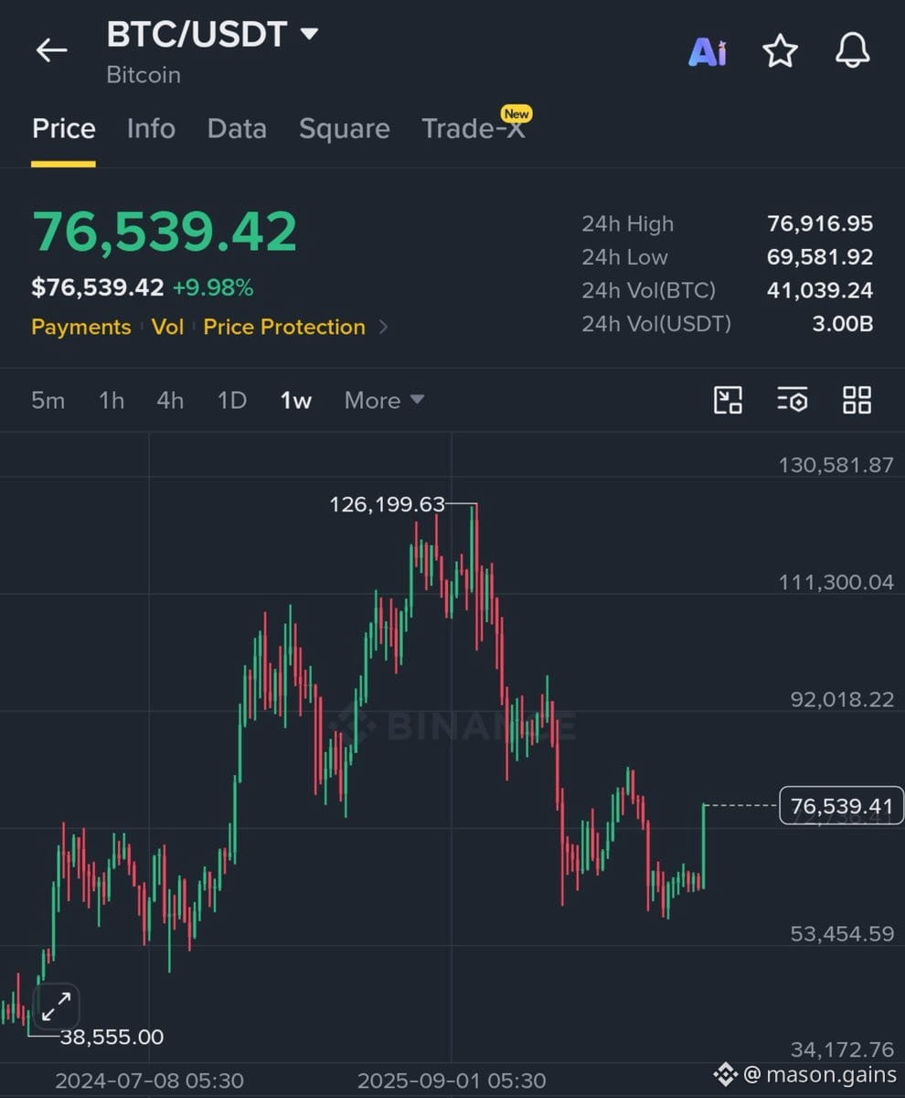
Task: Open chart indicator settings icon
Action: (793, 400)
